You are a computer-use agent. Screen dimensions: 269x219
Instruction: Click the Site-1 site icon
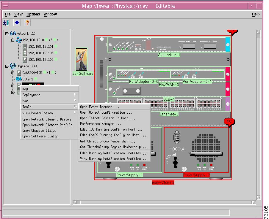click(x=19, y=79)
